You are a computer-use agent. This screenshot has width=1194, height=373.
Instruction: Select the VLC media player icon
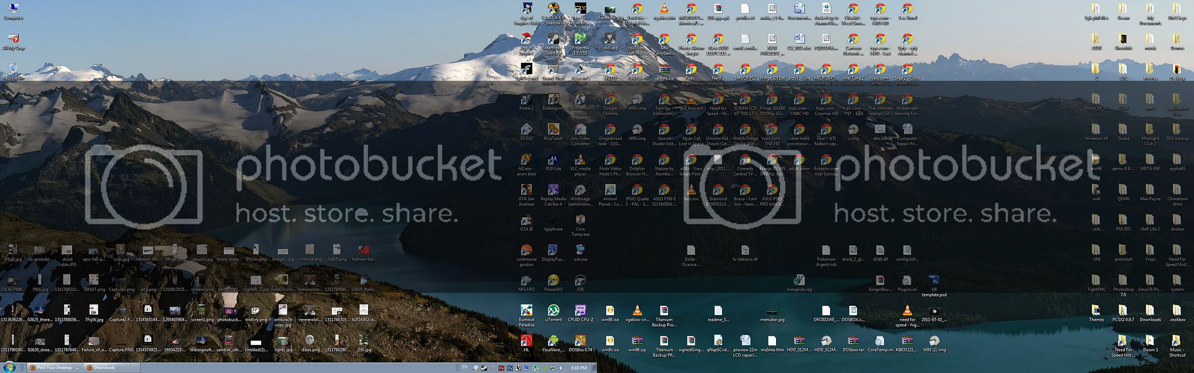click(580, 160)
